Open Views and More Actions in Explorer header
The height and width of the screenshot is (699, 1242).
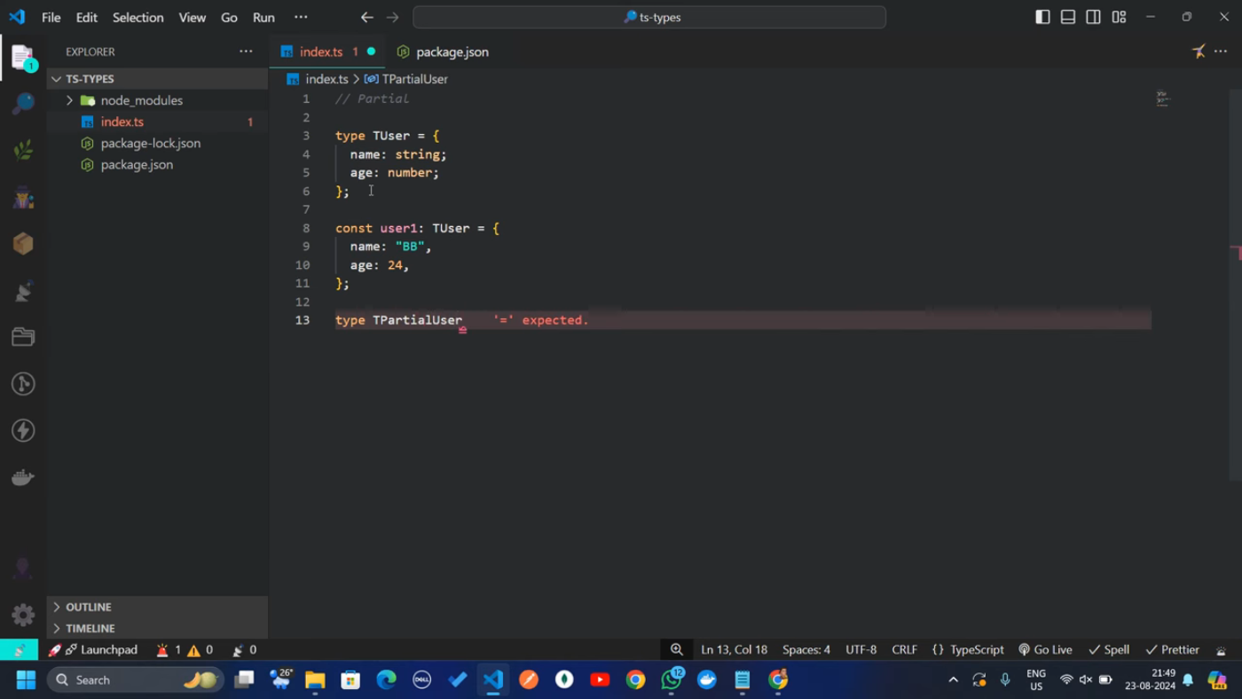click(x=246, y=51)
